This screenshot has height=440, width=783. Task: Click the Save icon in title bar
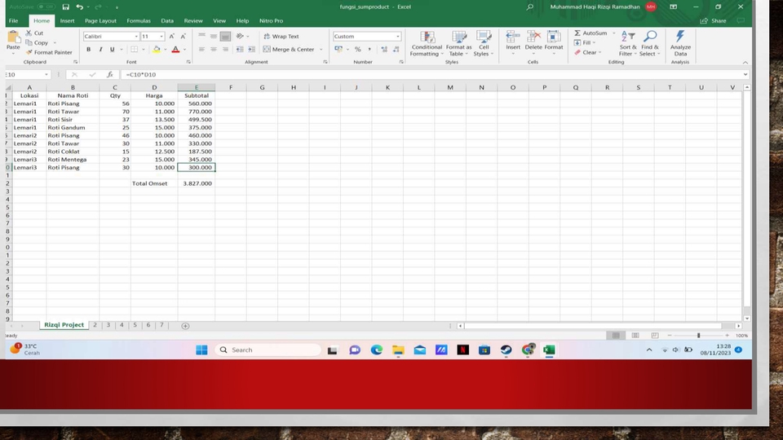pos(65,7)
